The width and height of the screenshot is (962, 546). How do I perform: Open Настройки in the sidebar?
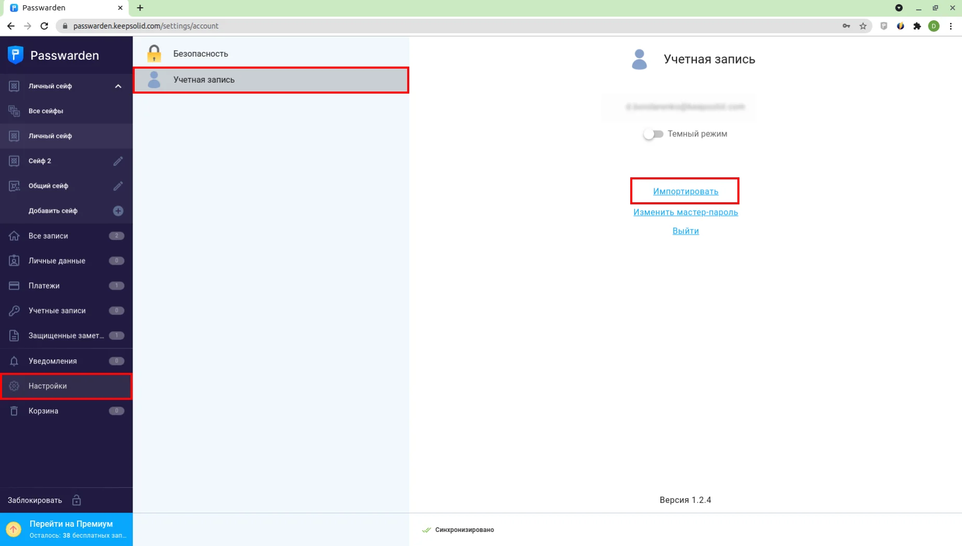(x=48, y=386)
